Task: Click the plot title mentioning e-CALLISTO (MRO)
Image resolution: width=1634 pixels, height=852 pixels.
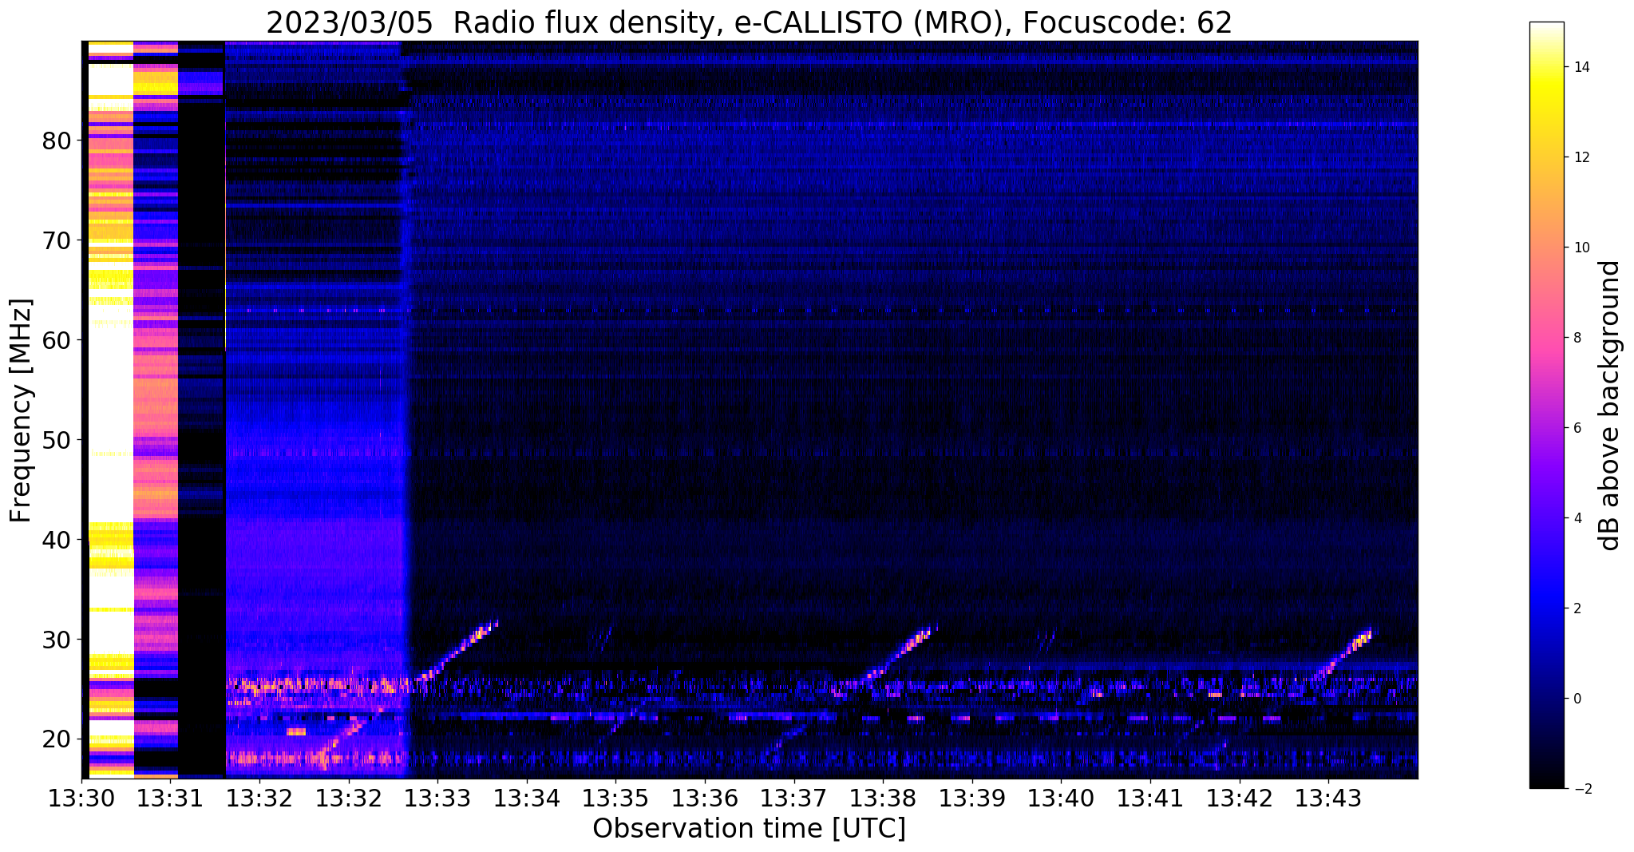Action: (749, 23)
